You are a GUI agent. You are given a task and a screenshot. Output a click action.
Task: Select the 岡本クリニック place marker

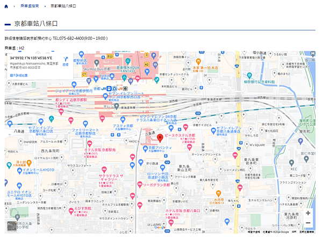coord(91,195)
